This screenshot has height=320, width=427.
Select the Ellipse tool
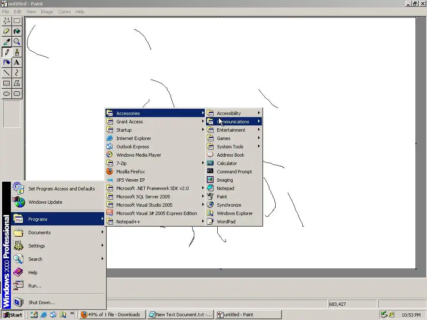click(x=7, y=94)
